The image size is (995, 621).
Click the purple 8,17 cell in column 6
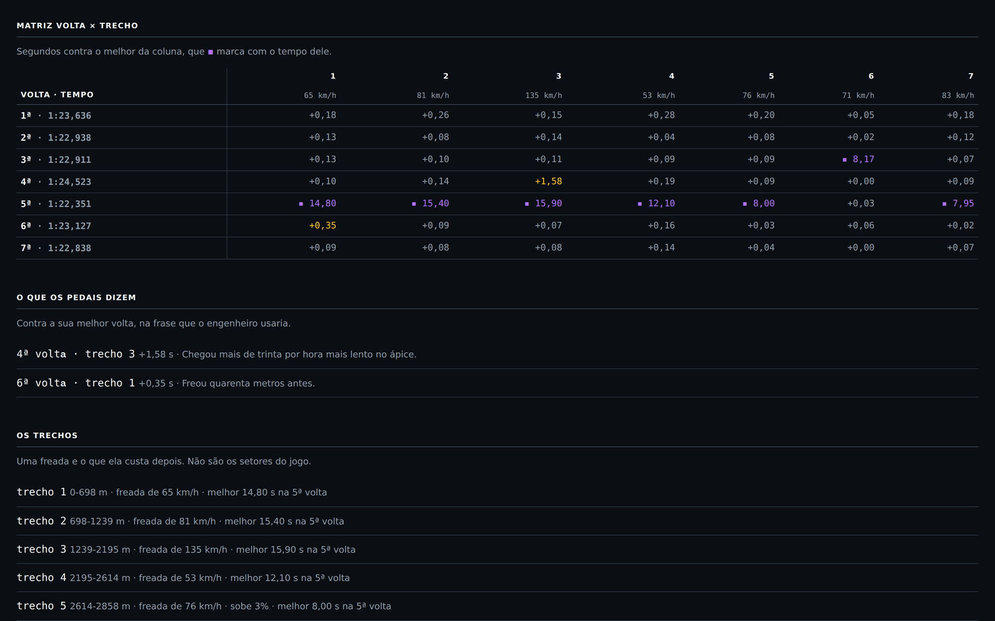[858, 159]
